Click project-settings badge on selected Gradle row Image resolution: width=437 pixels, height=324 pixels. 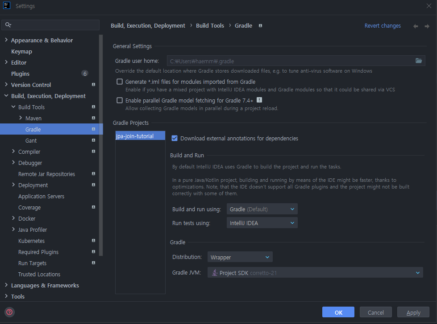coord(93,129)
